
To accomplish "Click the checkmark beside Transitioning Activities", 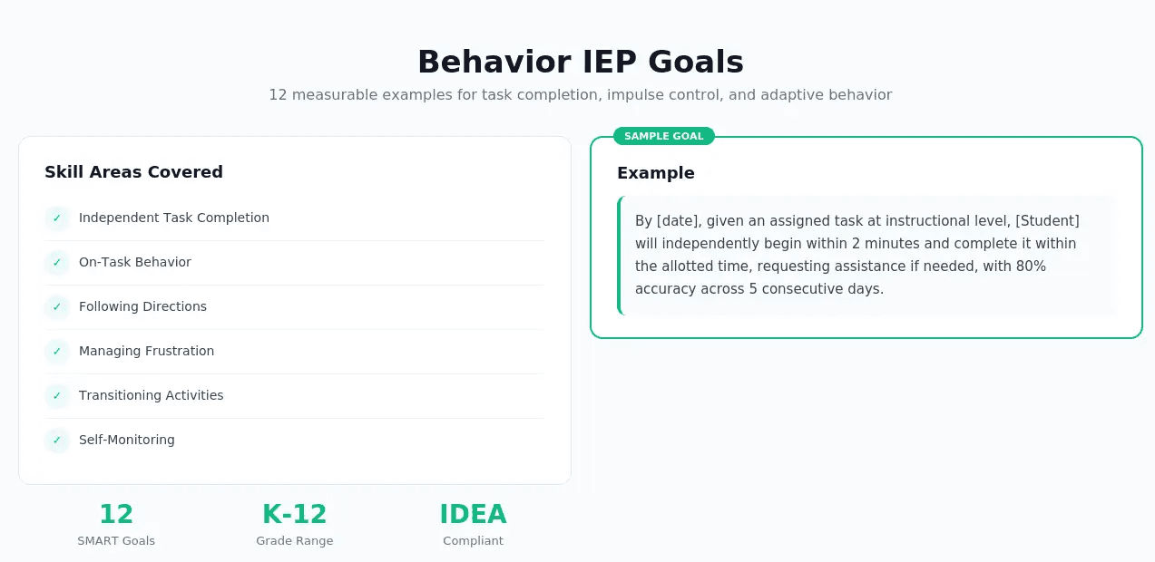I will (x=57, y=396).
